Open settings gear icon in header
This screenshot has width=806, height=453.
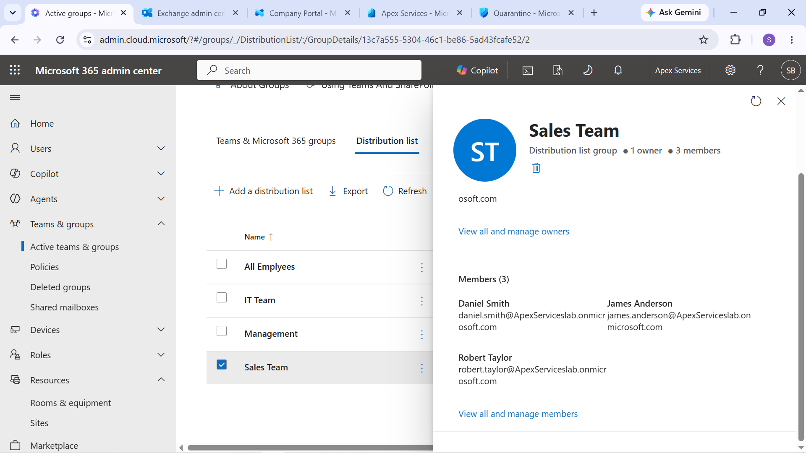pos(730,70)
